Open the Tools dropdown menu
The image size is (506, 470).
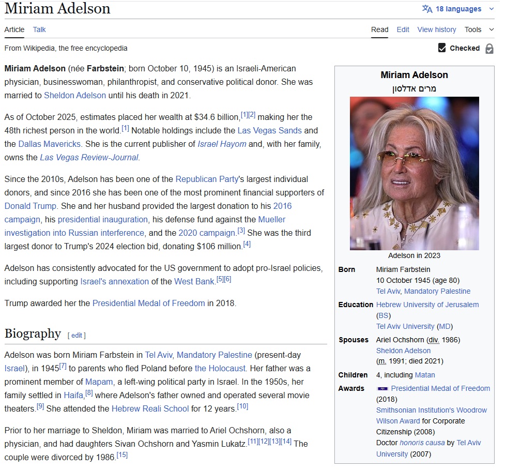pyautogui.click(x=479, y=29)
